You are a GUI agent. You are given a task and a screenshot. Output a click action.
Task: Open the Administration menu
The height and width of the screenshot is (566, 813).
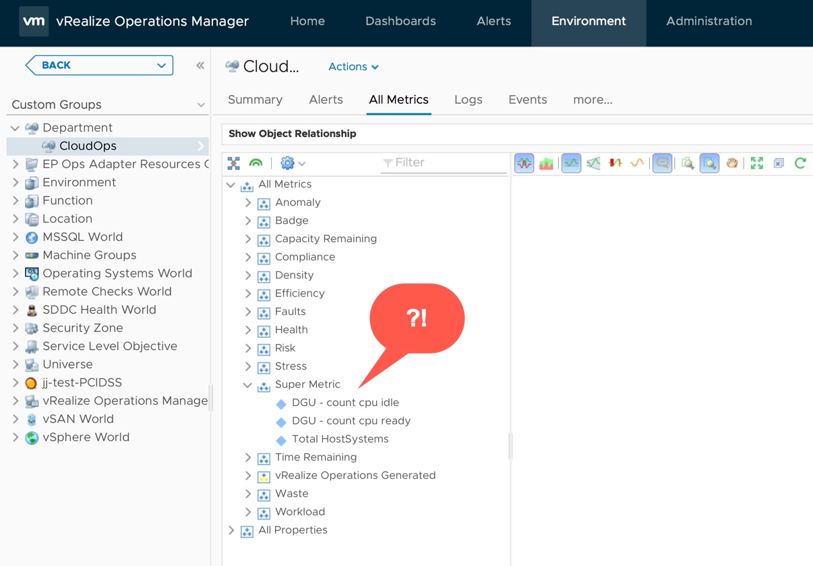click(x=709, y=22)
